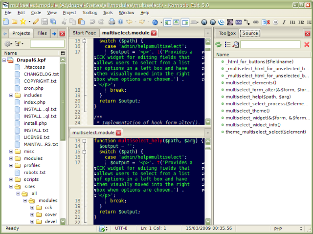Image resolution: width=313 pixels, height=234 pixels.
Task: Expand the cck folder
Action: tap(32, 208)
